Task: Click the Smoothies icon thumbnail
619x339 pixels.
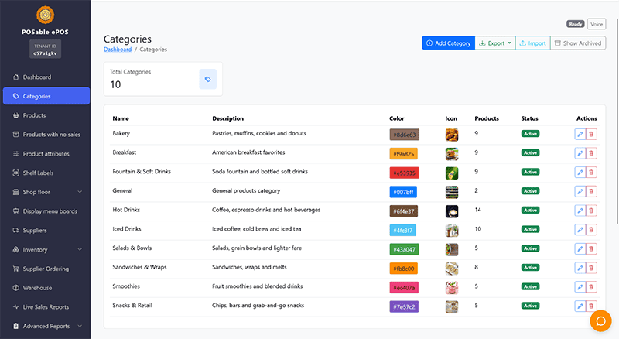Action: pos(452,288)
